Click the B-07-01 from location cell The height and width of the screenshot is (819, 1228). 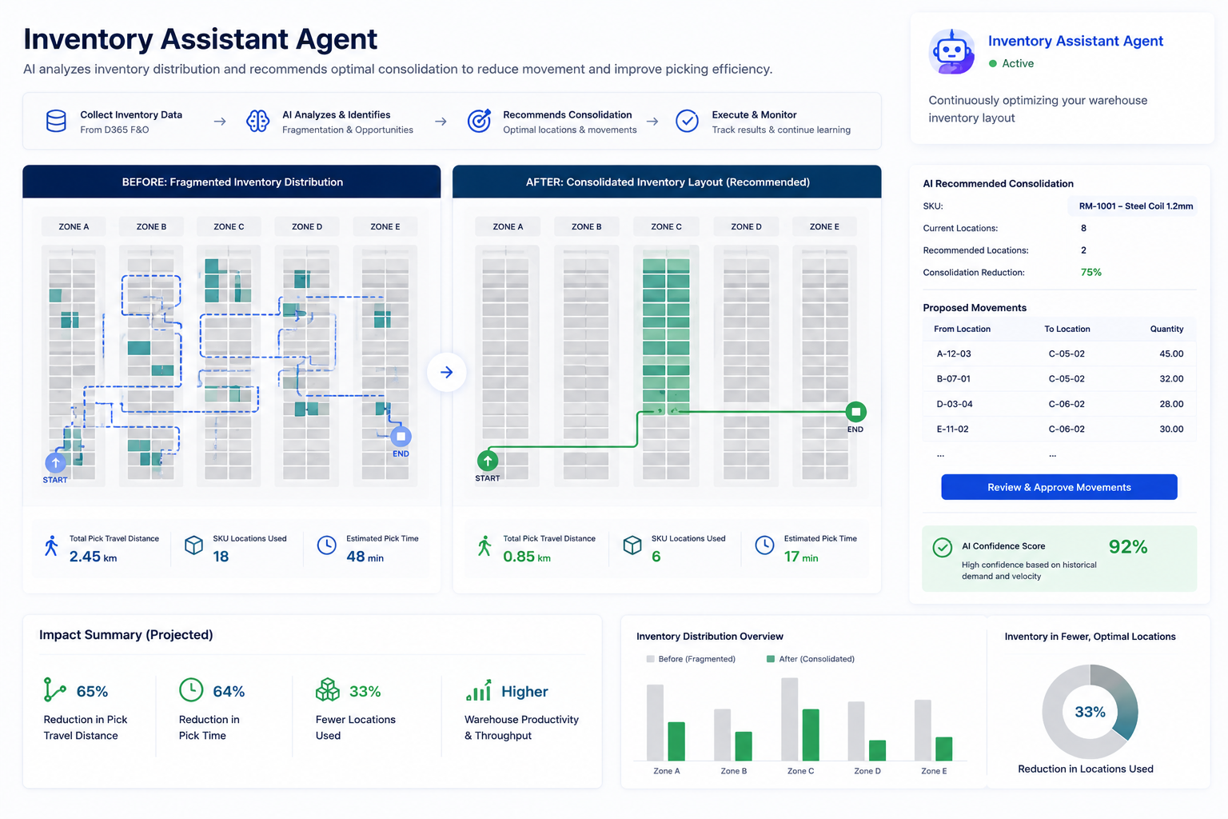coord(953,378)
